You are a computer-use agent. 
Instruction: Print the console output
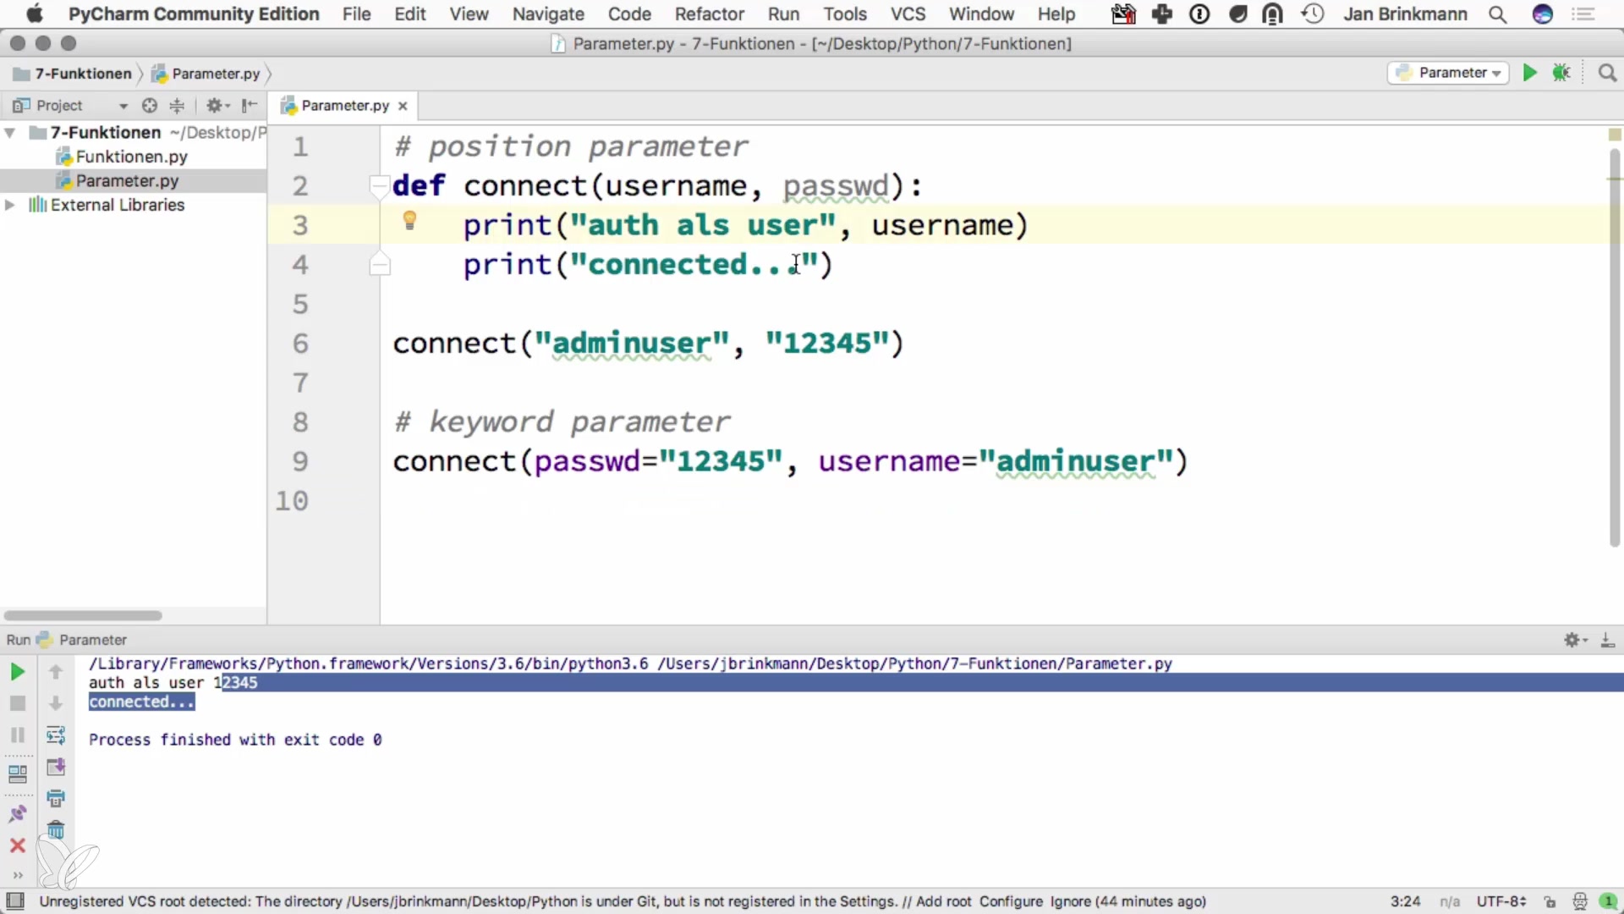click(56, 798)
